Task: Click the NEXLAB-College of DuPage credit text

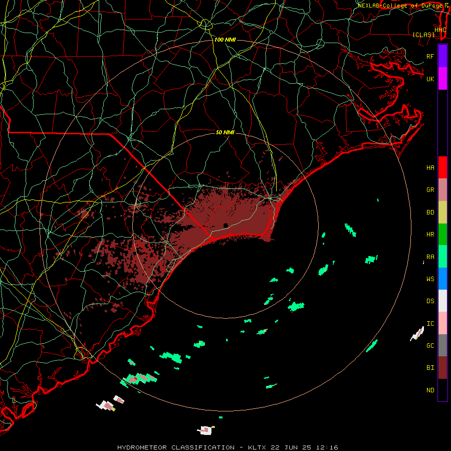Action: point(400,6)
